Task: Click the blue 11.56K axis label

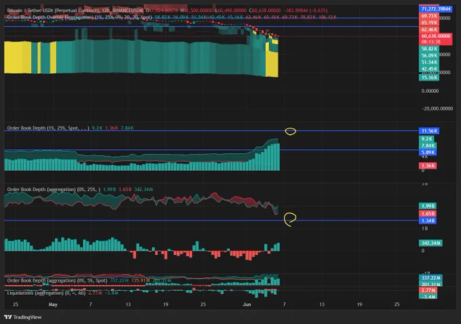Action: point(429,131)
